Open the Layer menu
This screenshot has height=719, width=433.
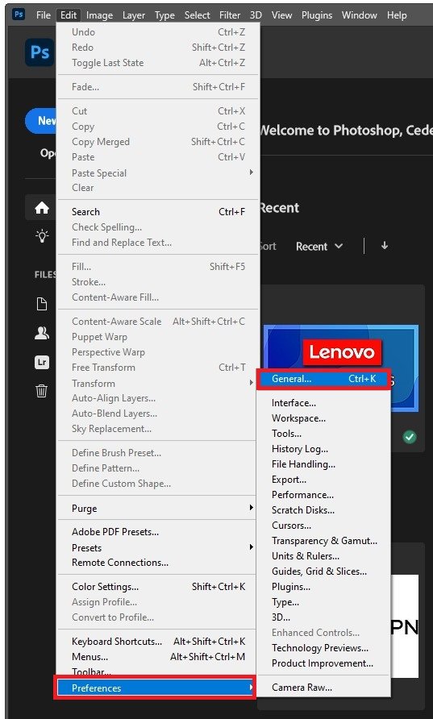pyautogui.click(x=134, y=15)
